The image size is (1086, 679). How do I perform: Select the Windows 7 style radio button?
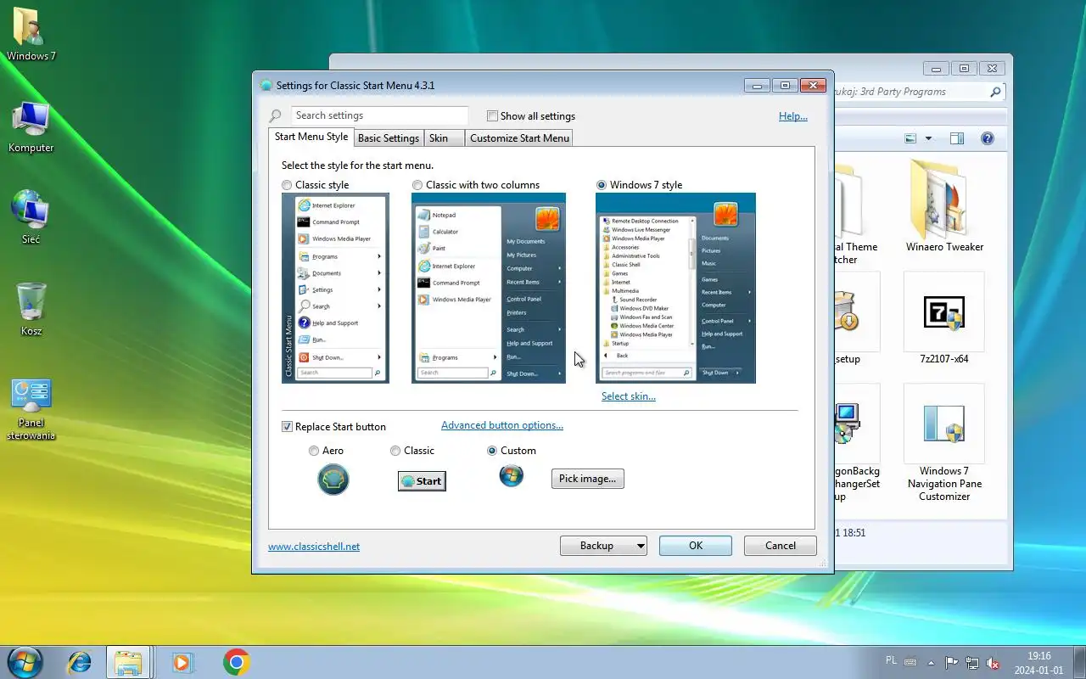[602, 185]
